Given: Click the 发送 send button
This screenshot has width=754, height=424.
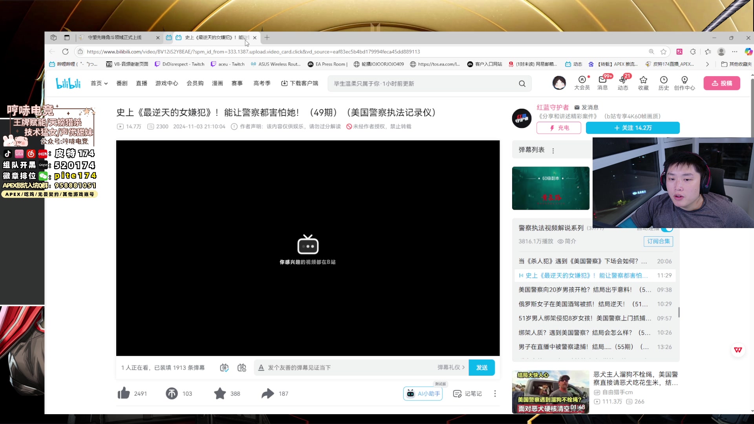Looking at the screenshot, I should coord(482,367).
